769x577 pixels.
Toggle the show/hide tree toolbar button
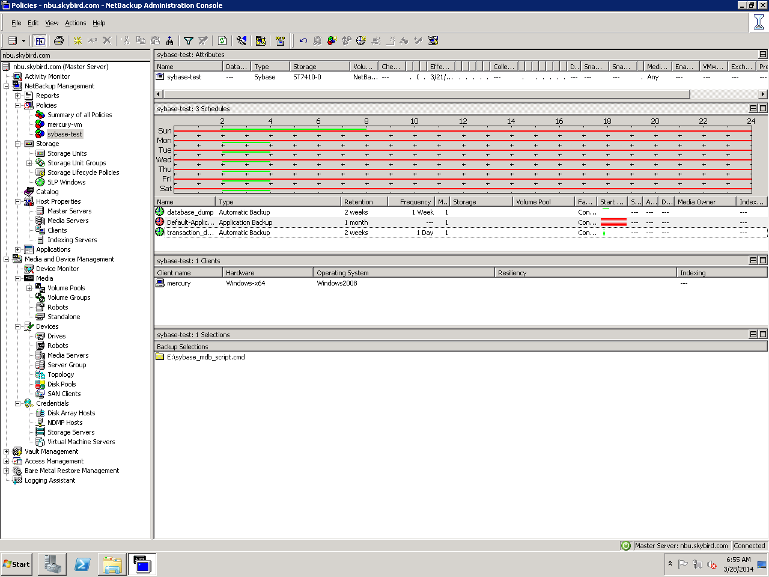(40, 41)
